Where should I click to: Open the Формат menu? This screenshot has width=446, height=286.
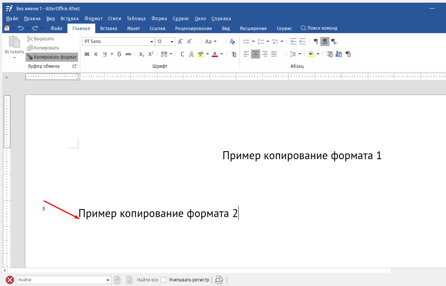point(93,19)
